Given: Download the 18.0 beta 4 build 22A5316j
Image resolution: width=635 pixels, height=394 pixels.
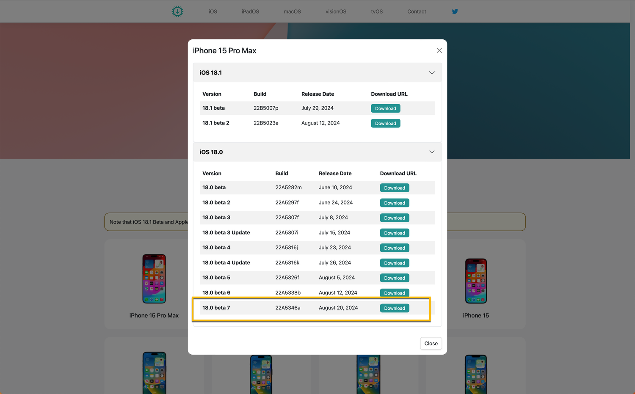Looking at the screenshot, I should click(x=395, y=248).
